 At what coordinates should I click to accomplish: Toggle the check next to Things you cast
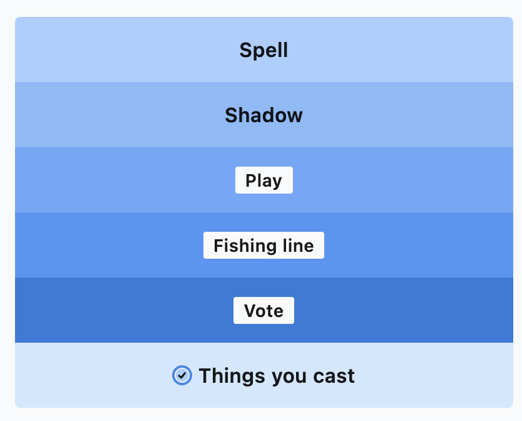click(182, 375)
